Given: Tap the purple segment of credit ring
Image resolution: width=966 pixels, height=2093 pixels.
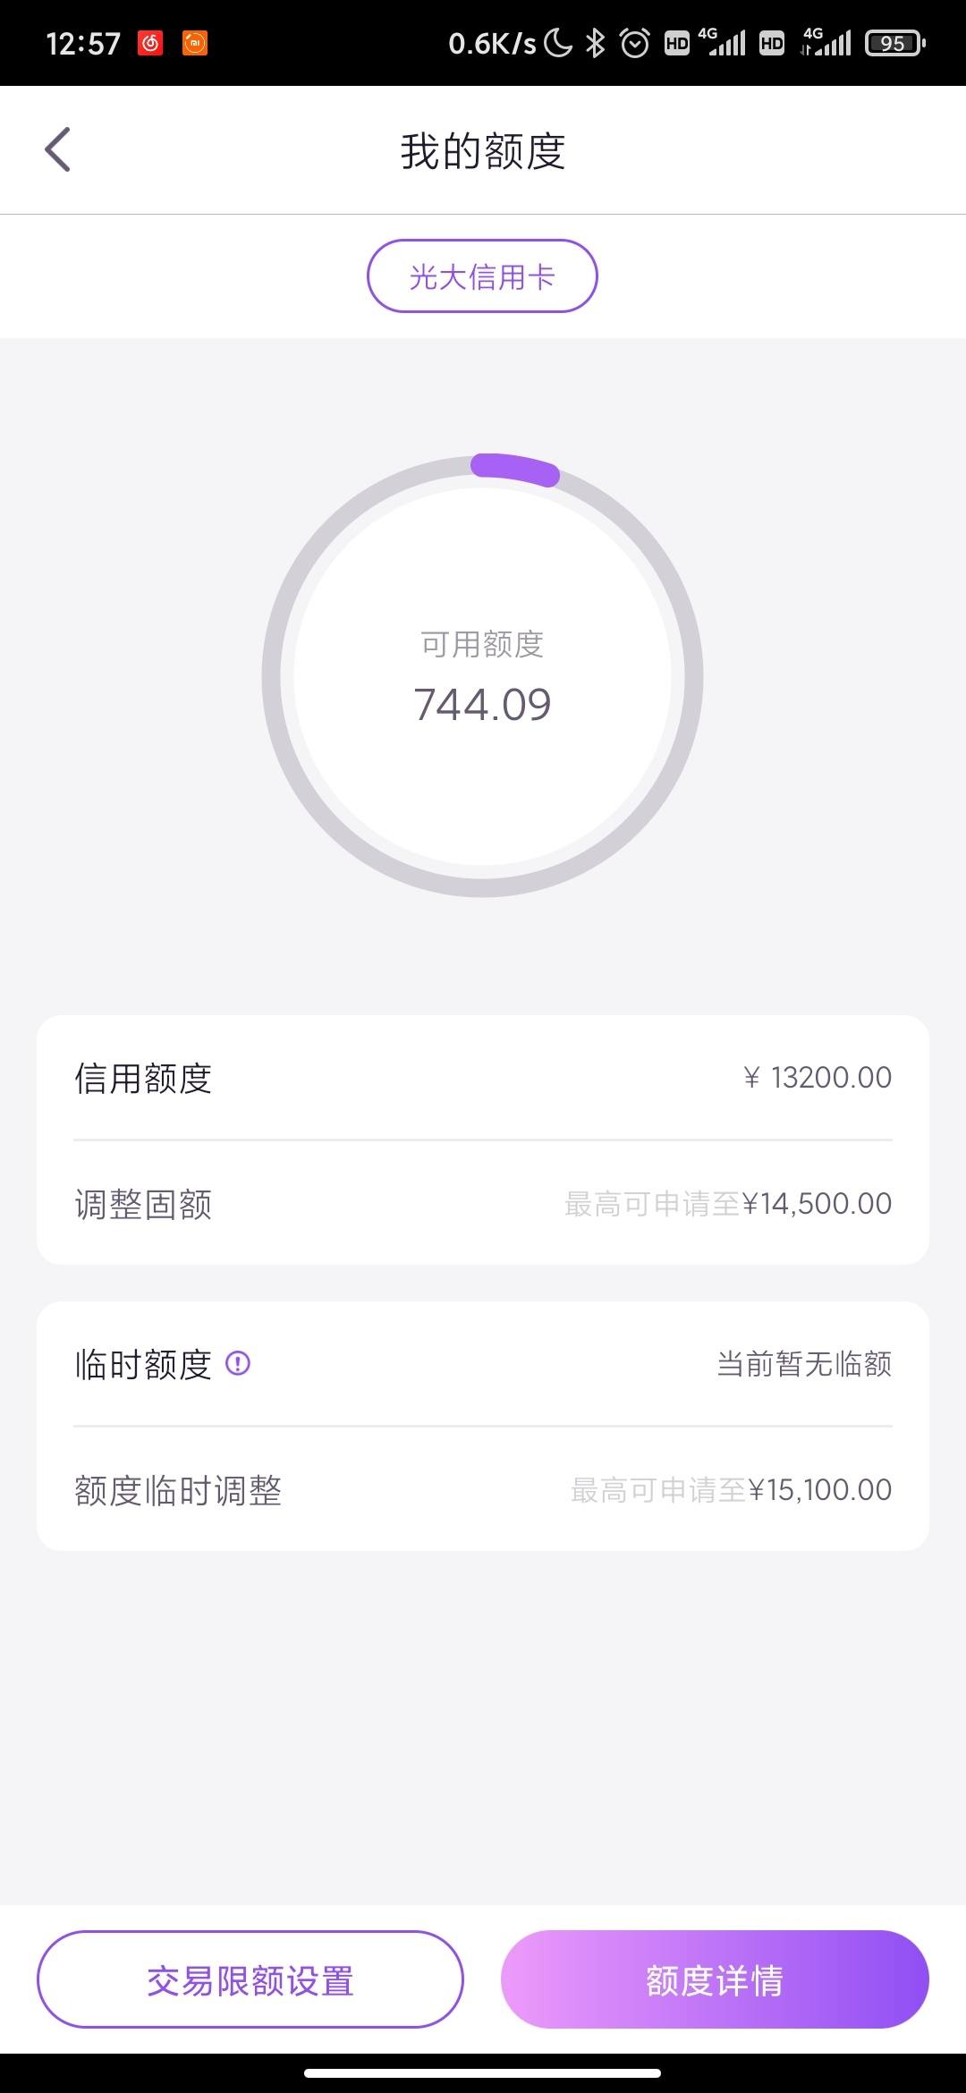Looking at the screenshot, I should 515,468.
